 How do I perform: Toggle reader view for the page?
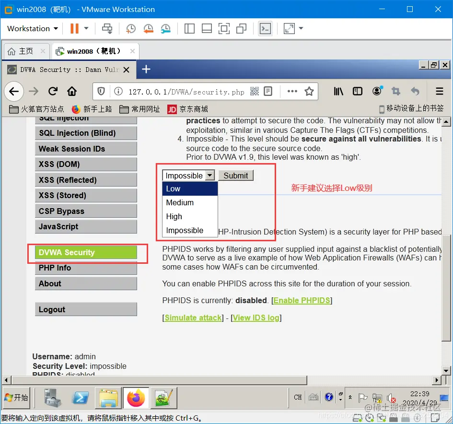point(268,91)
